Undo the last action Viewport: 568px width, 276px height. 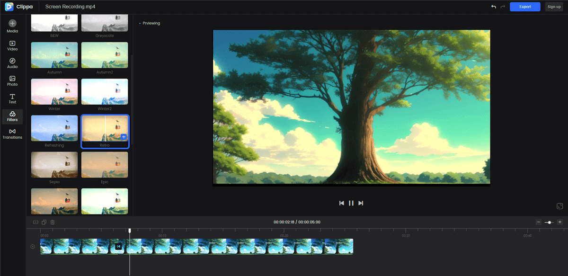point(494,7)
